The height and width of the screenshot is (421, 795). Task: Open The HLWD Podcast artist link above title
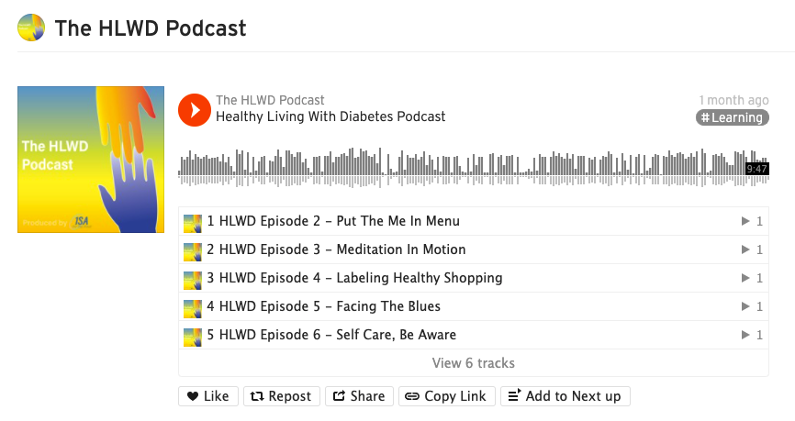pyautogui.click(x=270, y=100)
